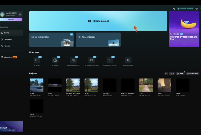Click the share icon in top bar

click(x=174, y=9)
